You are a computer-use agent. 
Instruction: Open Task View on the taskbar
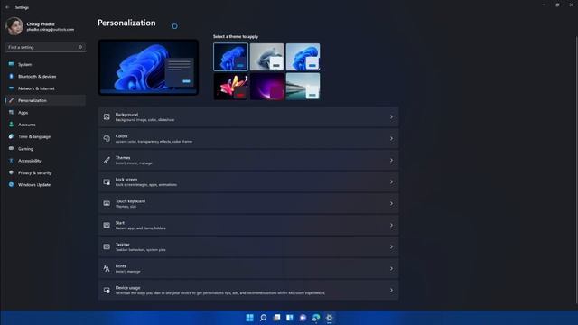point(276,318)
